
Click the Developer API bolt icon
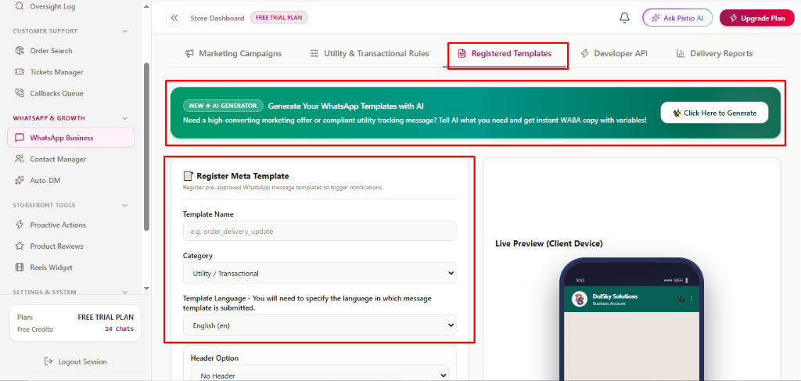pyautogui.click(x=585, y=54)
